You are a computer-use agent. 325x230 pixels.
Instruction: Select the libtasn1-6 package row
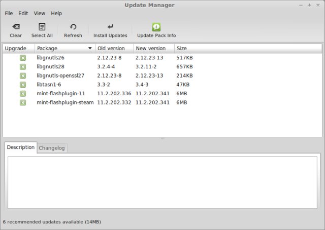pos(162,85)
